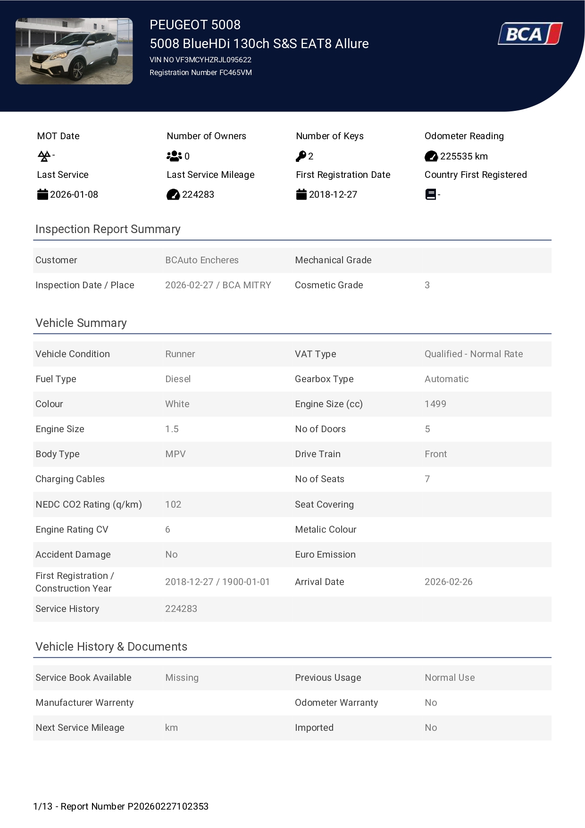Viewport: 585px width, 828px height.
Task: Click the BCAuto Encheres customer value
Action: (202, 260)
